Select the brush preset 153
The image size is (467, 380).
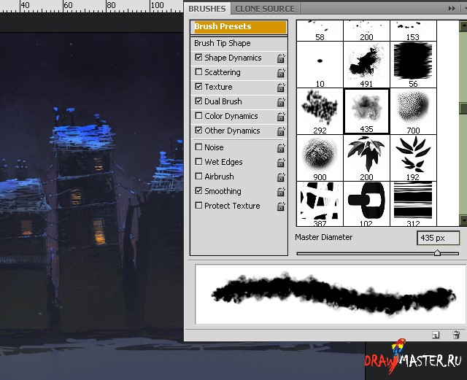(413, 31)
